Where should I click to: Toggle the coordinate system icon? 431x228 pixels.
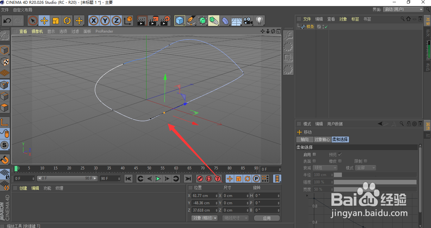click(x=128, y=21)
